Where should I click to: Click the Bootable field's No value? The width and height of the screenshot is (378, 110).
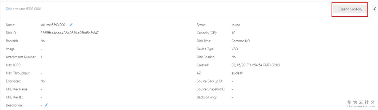coord(43,41)
